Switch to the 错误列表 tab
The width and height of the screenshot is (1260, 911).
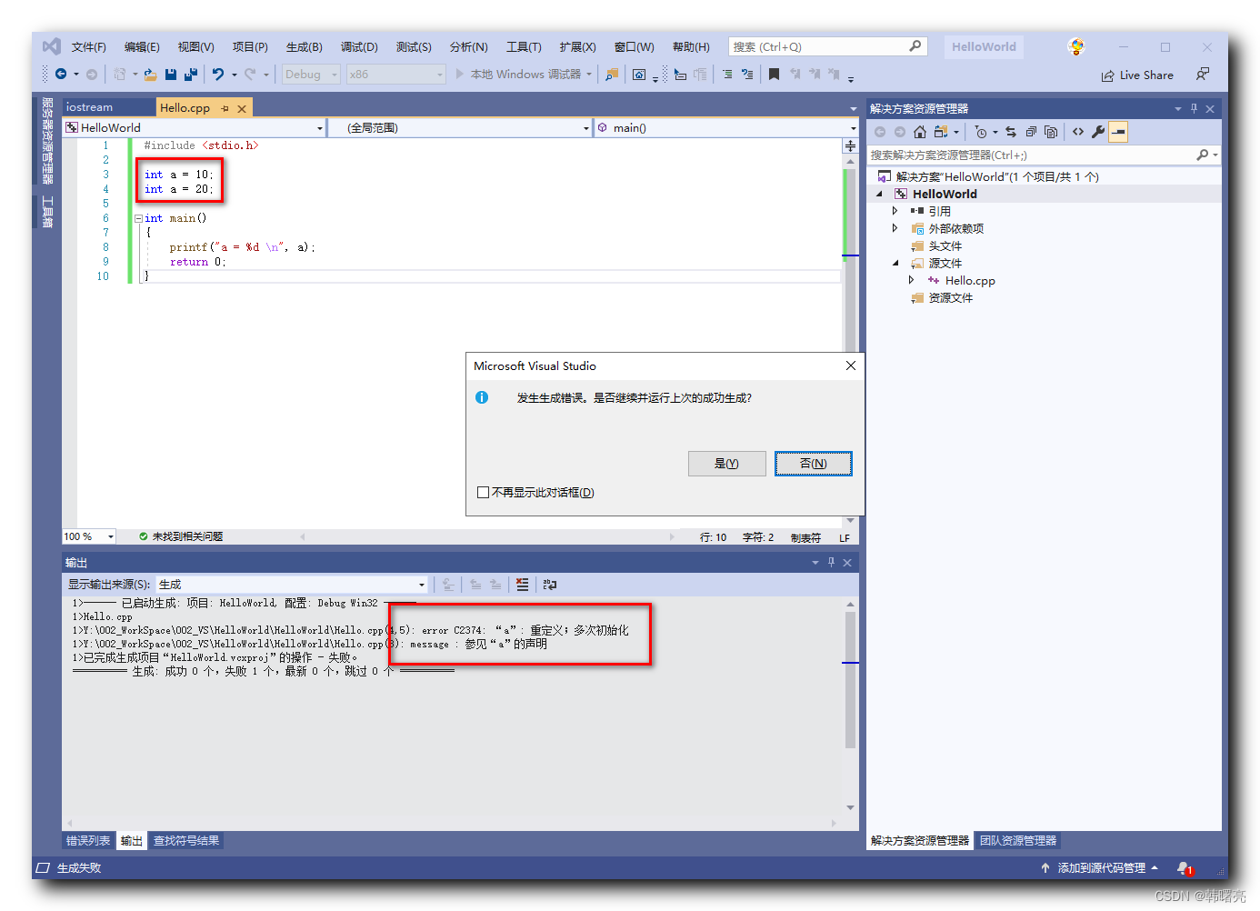pos(88,841)
